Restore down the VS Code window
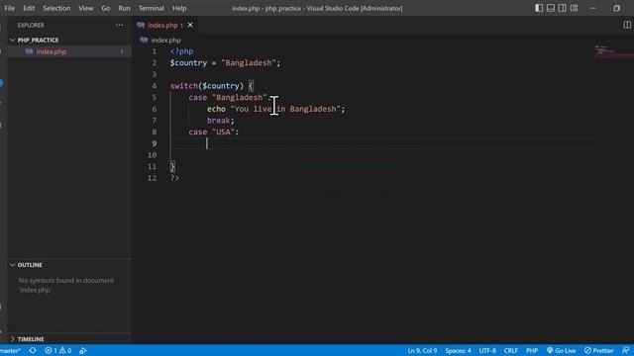Image resolution: width=634 pixels, height=356 pixels. point(616,8)
